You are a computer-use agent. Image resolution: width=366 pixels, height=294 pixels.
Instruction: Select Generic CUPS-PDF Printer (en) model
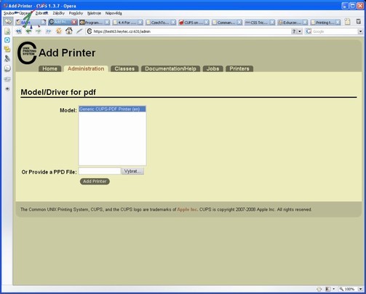click(x=112, y=109)
